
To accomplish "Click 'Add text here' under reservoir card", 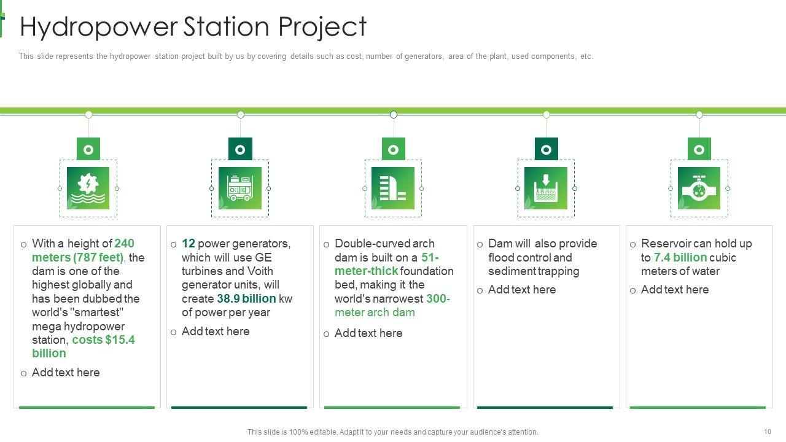I will point(674,290).
